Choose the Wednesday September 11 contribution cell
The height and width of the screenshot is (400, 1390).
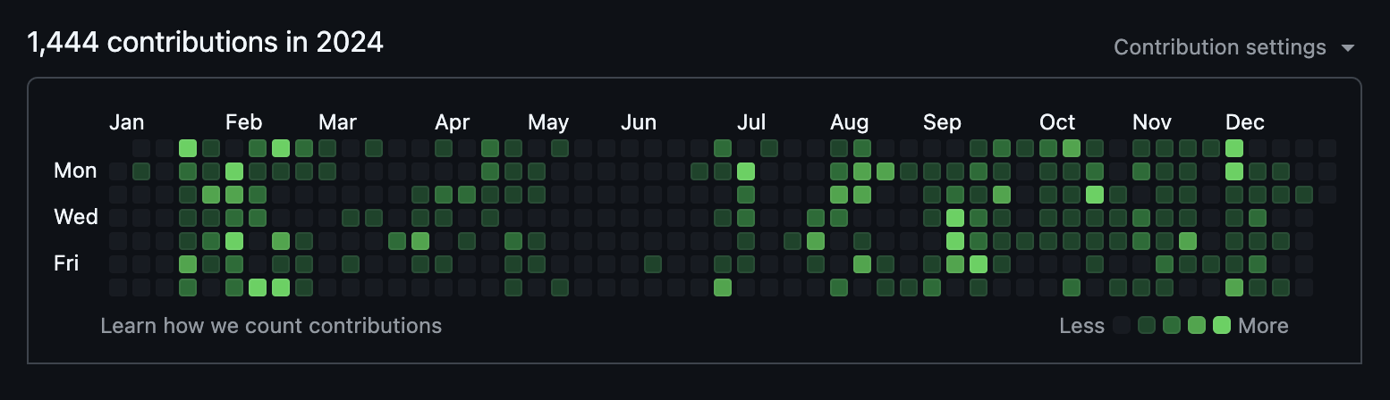click(x=955, y=217)
